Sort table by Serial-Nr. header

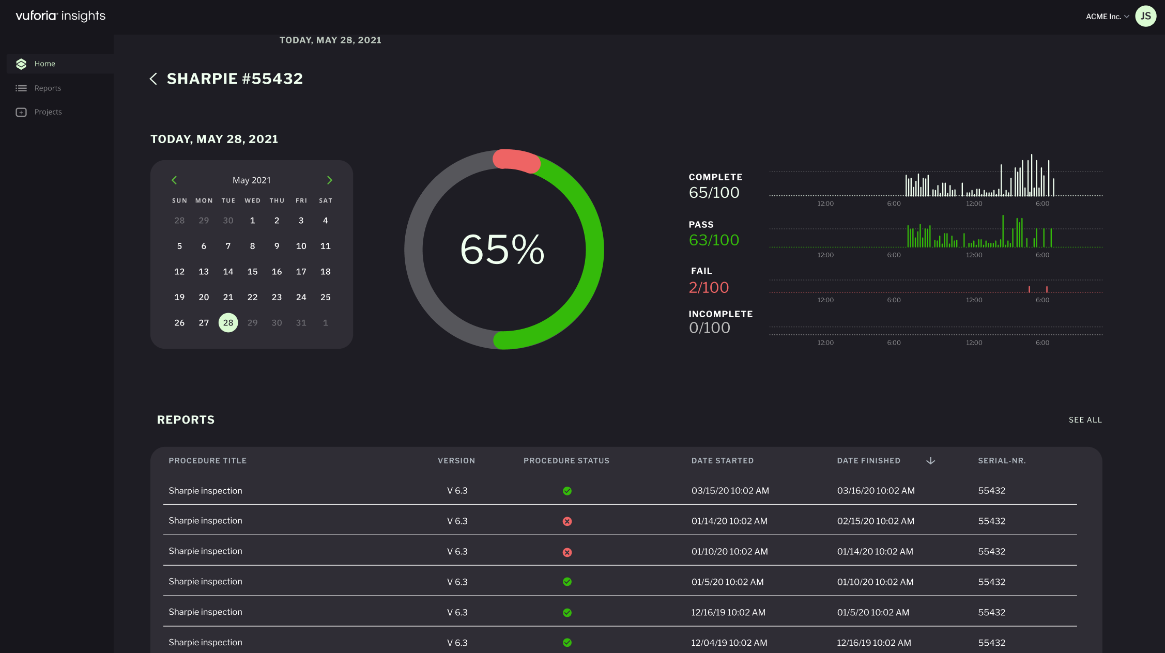click(x=1002, y=461)
